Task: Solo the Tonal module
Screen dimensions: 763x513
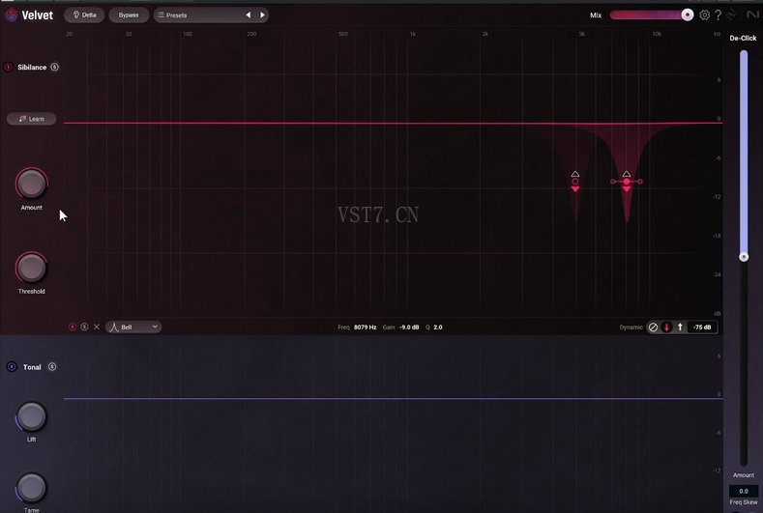Action: 52,367
